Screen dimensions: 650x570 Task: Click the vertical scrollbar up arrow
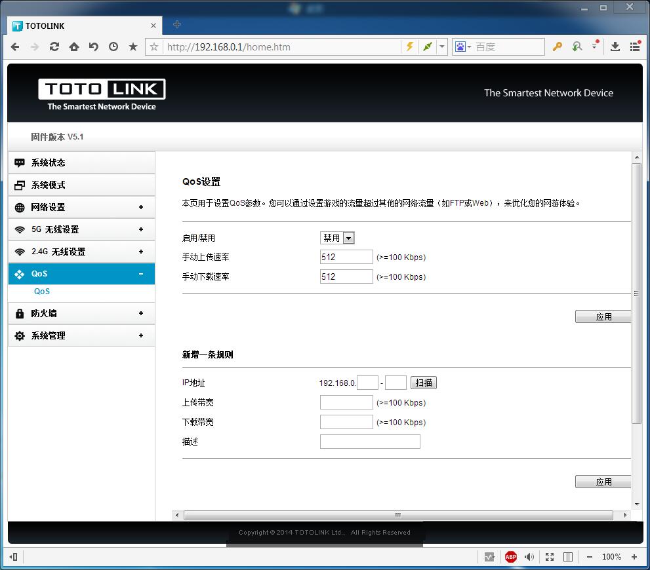637,157
